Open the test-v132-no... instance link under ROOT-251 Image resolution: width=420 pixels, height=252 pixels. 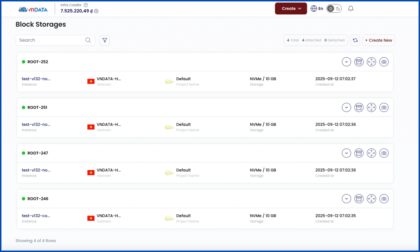click(36, 125)
